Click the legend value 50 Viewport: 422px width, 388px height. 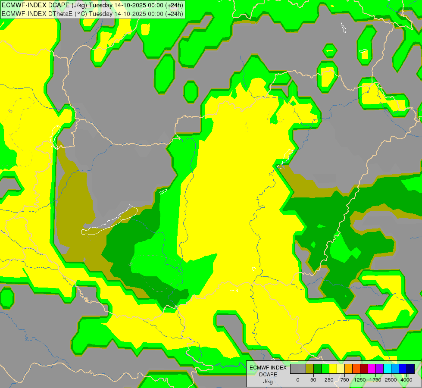[313, 380]
